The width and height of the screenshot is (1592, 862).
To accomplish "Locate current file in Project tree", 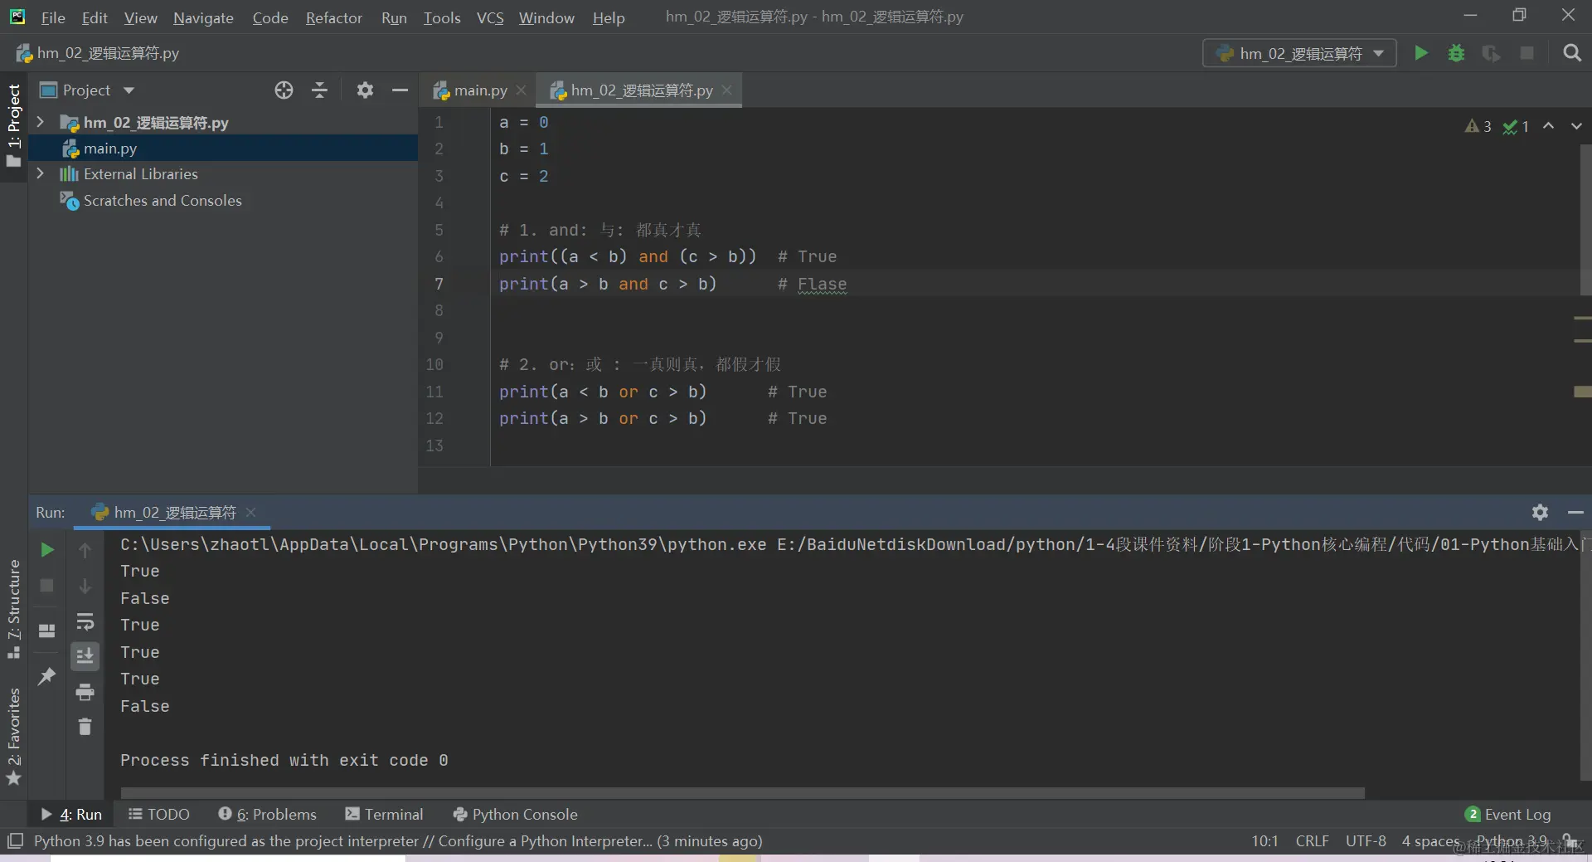I will tap(284, 90).
